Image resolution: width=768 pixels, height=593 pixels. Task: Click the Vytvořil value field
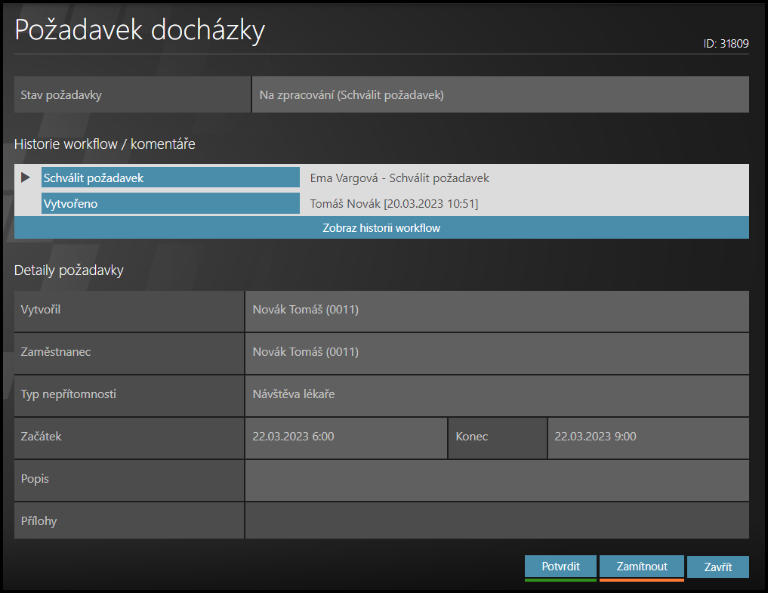pos(496,310)
